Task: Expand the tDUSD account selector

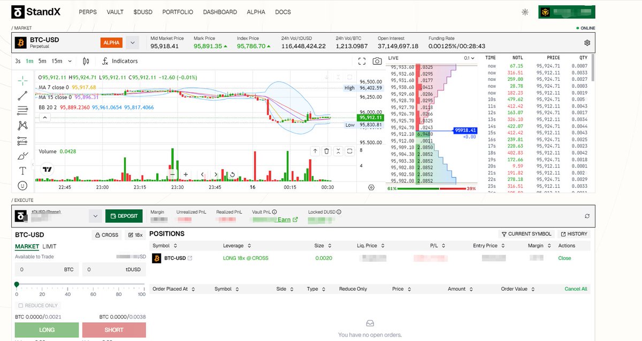Action: click(x=95, y=216)
